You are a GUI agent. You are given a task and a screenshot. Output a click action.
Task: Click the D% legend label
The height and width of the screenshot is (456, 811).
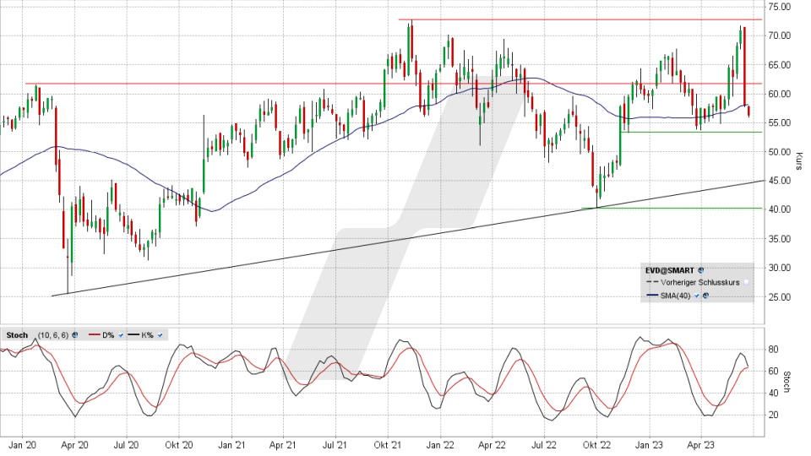[x=108, y=335]
